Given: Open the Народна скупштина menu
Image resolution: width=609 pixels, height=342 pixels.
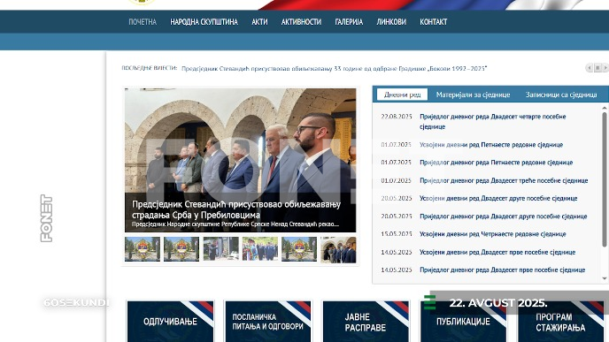Looking at the screenshot, I should 204,22.
